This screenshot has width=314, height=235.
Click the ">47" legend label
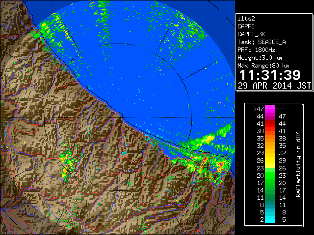(x=259, y=109)
